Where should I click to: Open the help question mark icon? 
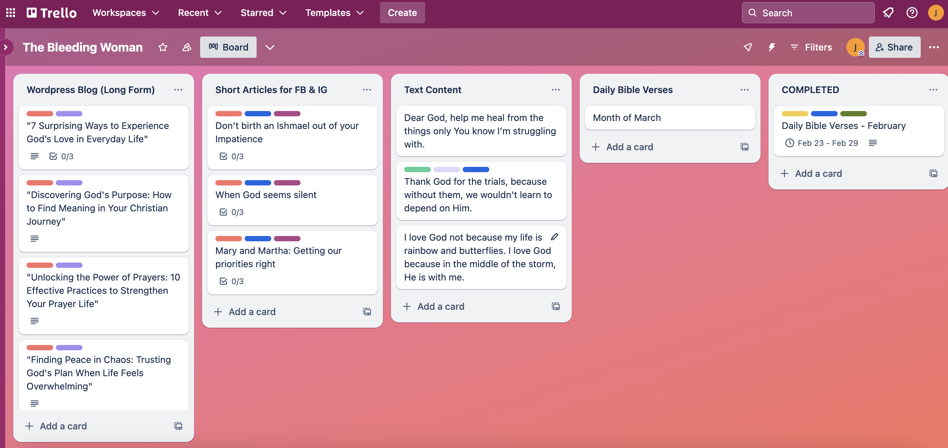(x=911, y=13)
